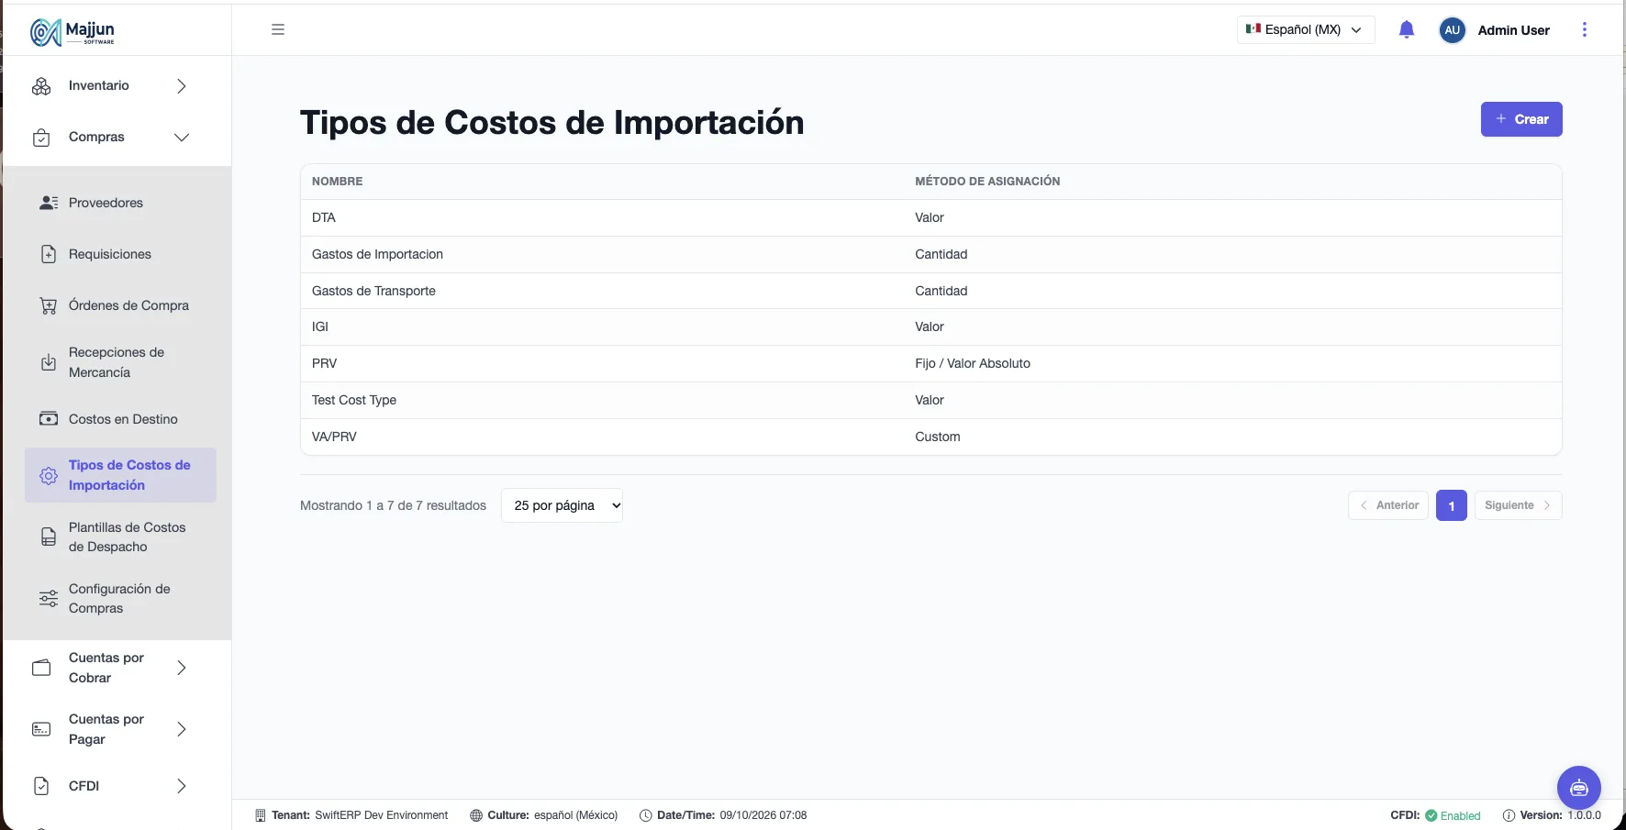Click the Crear button

1521,119
